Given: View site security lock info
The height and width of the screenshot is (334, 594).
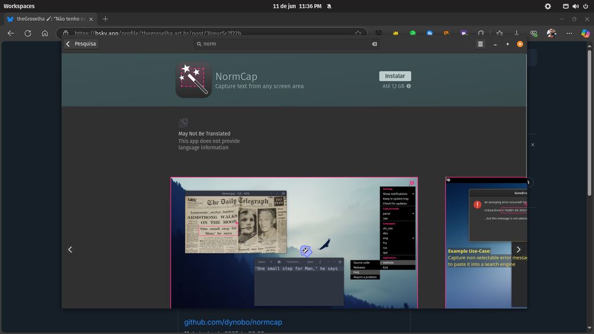Looking at the screenshot, I should 65,33.
